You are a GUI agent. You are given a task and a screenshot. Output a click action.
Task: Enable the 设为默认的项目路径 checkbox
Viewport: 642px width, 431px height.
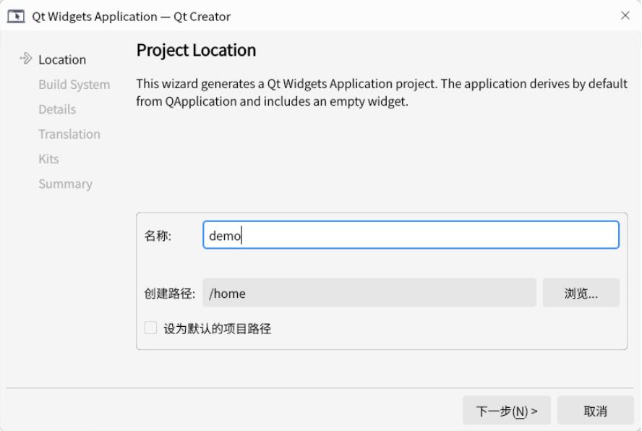150,328
